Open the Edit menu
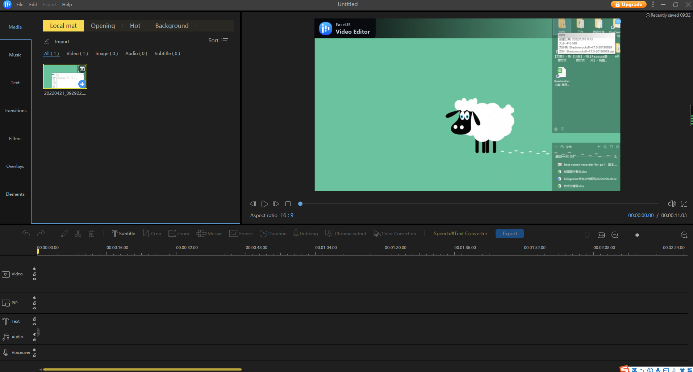The image size is (693, 372). [33, 5]
